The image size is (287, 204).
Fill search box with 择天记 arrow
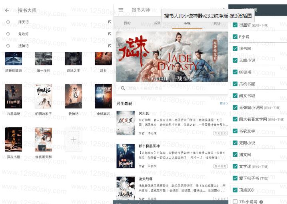[110, 22]
